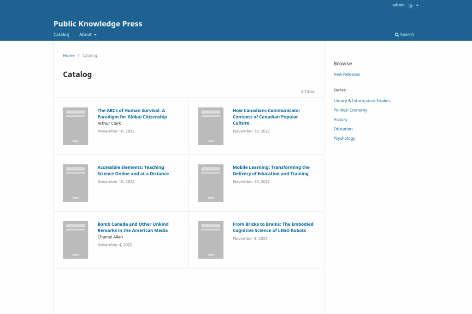Screen dimensions: 472x314
Task: Click the Mobile Learning cover thumbnail
Action: 211,183
